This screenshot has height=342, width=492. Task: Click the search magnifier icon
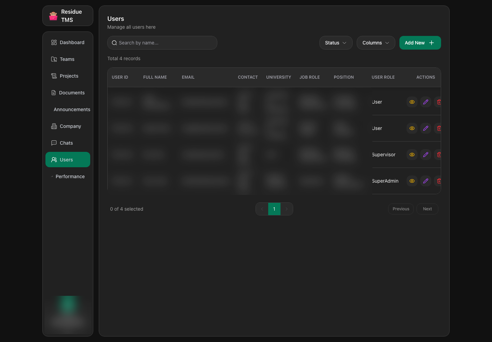point(114,43)
